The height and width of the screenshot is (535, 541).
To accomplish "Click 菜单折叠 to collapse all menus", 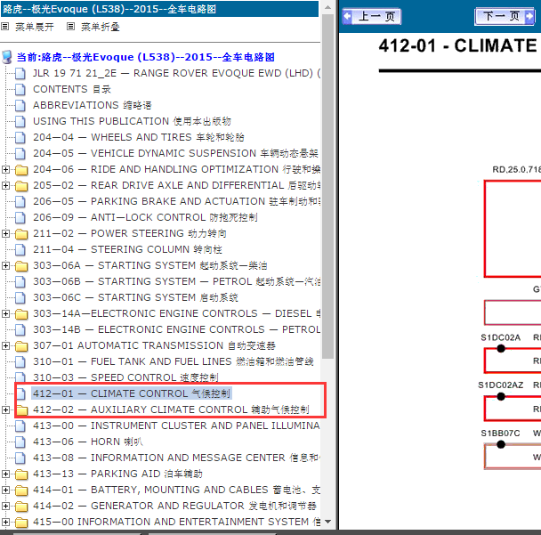I will pyautogui.click(x=101, y=27).
